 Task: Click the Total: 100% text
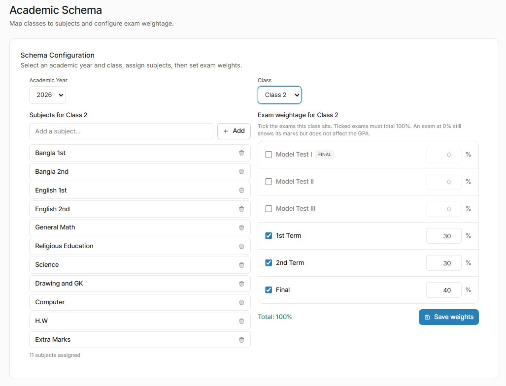(274, 317)
